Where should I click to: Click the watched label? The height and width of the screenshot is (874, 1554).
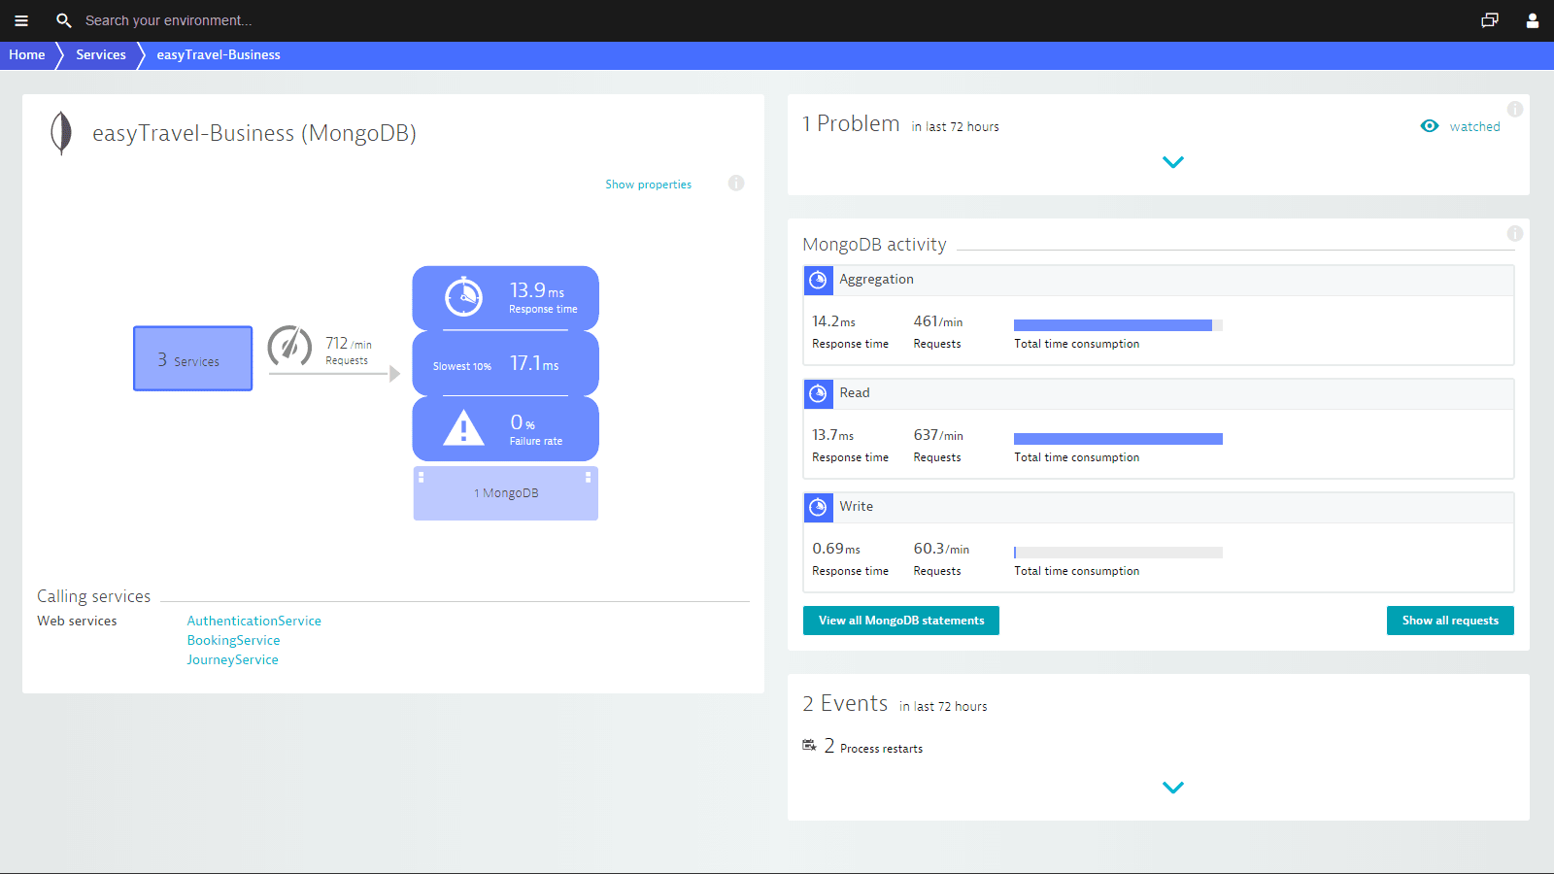point(1474,126)
